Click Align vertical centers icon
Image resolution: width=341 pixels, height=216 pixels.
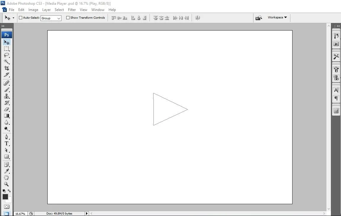click(x=119, y=18)
